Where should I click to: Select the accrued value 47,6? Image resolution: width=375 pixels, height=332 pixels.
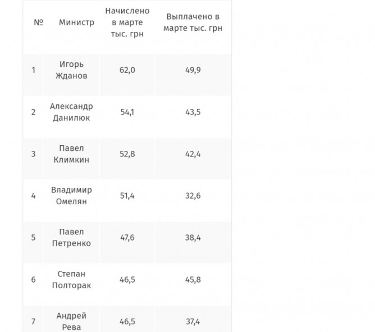[x=127, y=238]
